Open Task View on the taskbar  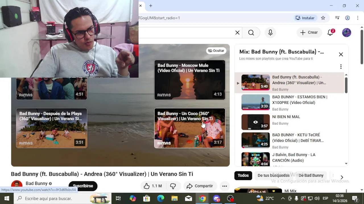pos(118,198)
